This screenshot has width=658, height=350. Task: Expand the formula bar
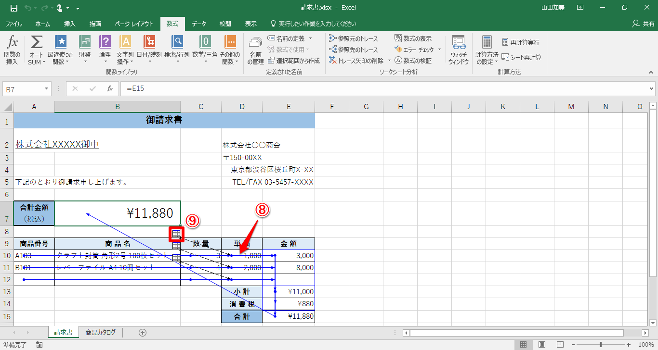click(x=652, y=88)
